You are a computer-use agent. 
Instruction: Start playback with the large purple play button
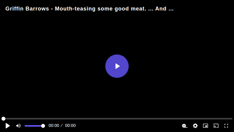coord(117,66)
